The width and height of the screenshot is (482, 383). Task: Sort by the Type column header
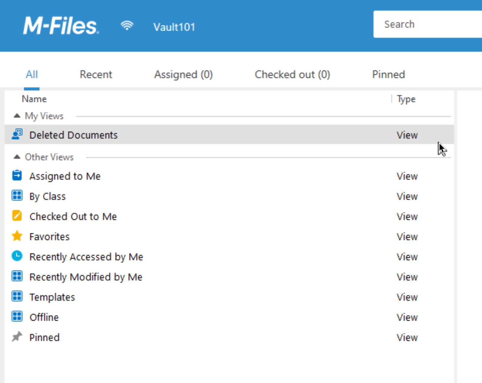click(x=406, y=99)
